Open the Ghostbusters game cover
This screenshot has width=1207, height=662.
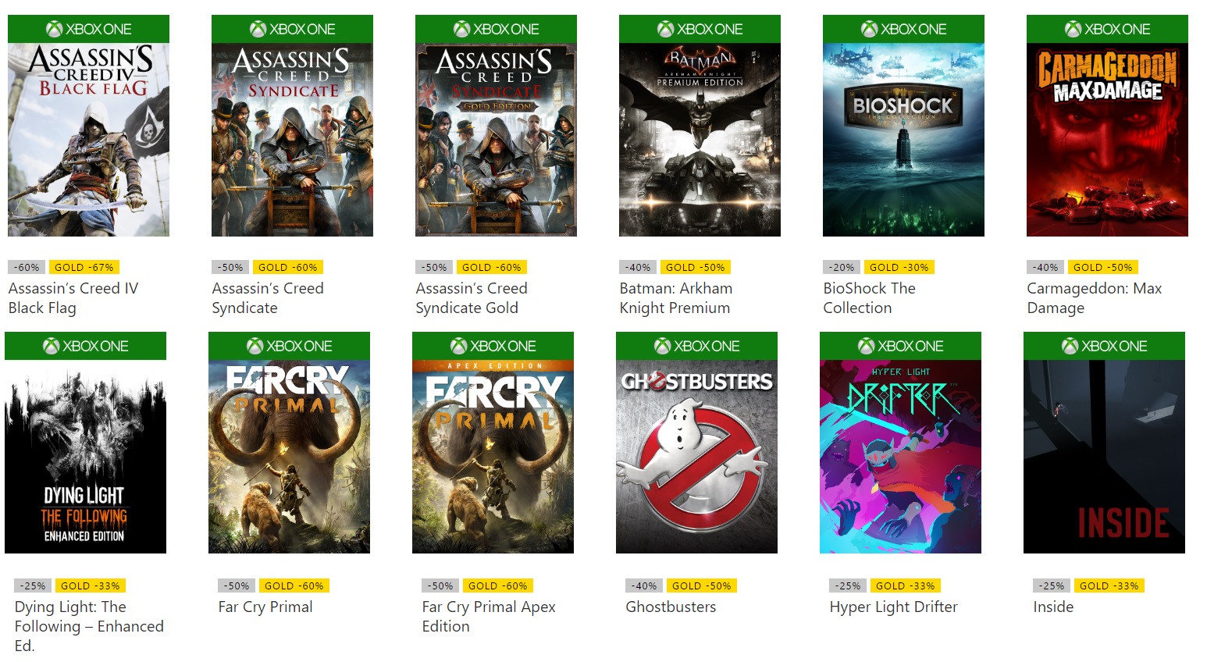coord(696,456)
